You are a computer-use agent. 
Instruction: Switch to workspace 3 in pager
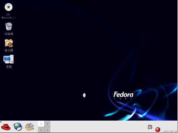coord(41,130)
